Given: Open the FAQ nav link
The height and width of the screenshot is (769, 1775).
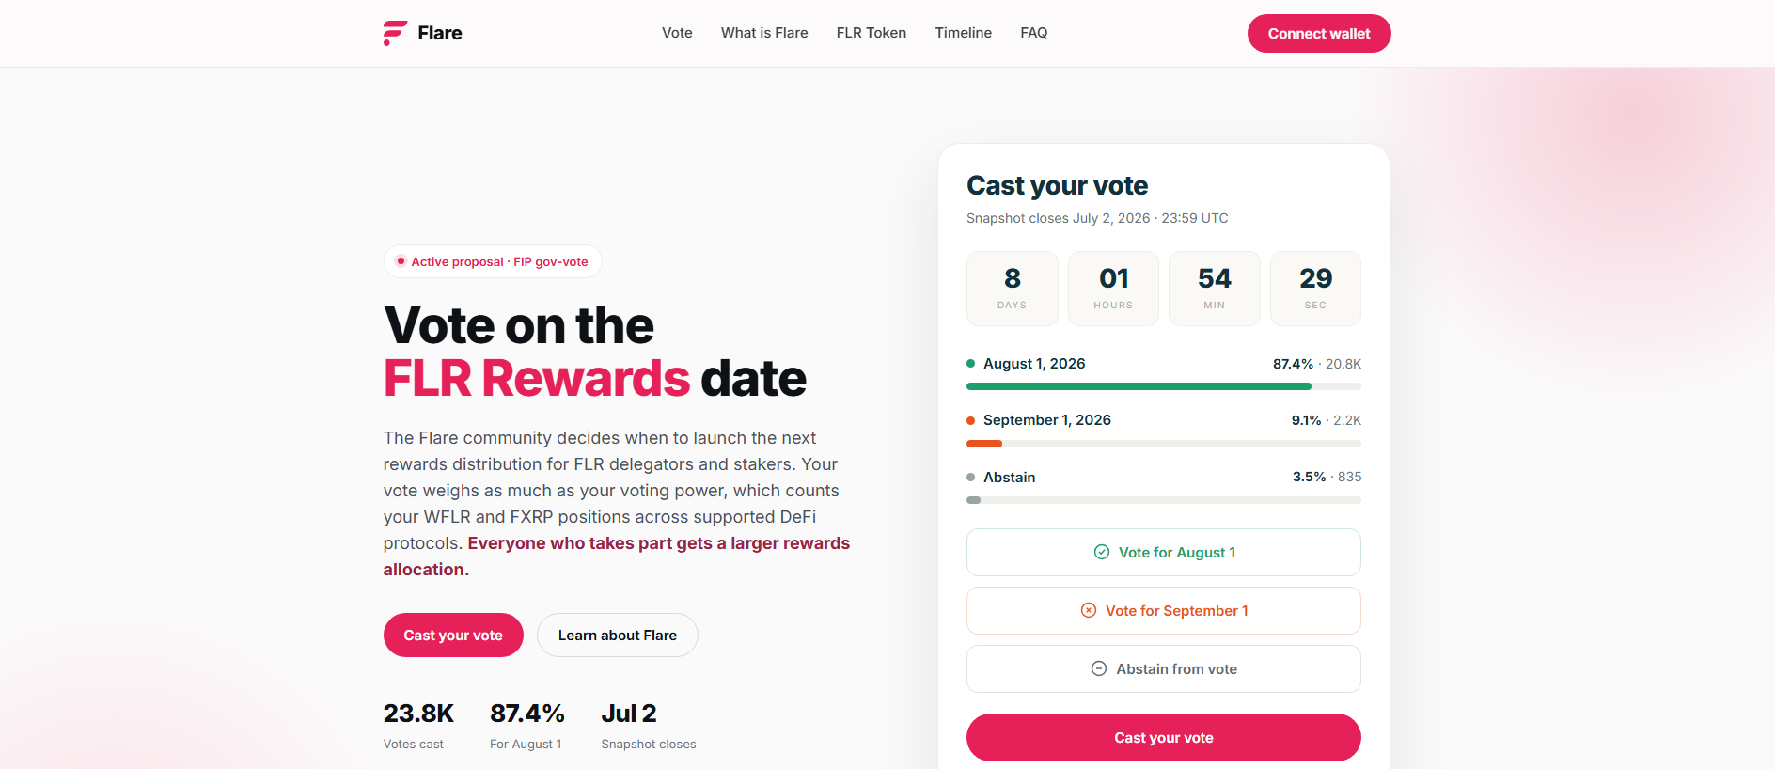Looking at the screenshot, I should point(1034,33).
